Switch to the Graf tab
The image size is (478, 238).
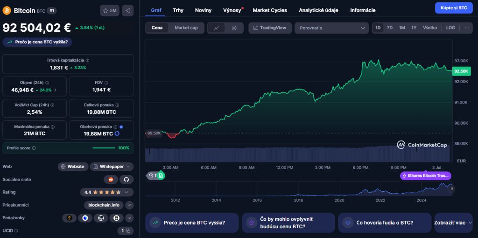(x=156, y=10)
